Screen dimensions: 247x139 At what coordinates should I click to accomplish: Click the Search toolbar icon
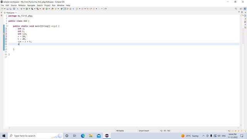coord(56,9)
